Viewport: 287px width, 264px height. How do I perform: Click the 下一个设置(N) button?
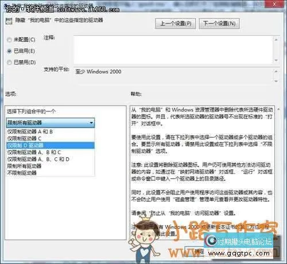tap(219, 24)
